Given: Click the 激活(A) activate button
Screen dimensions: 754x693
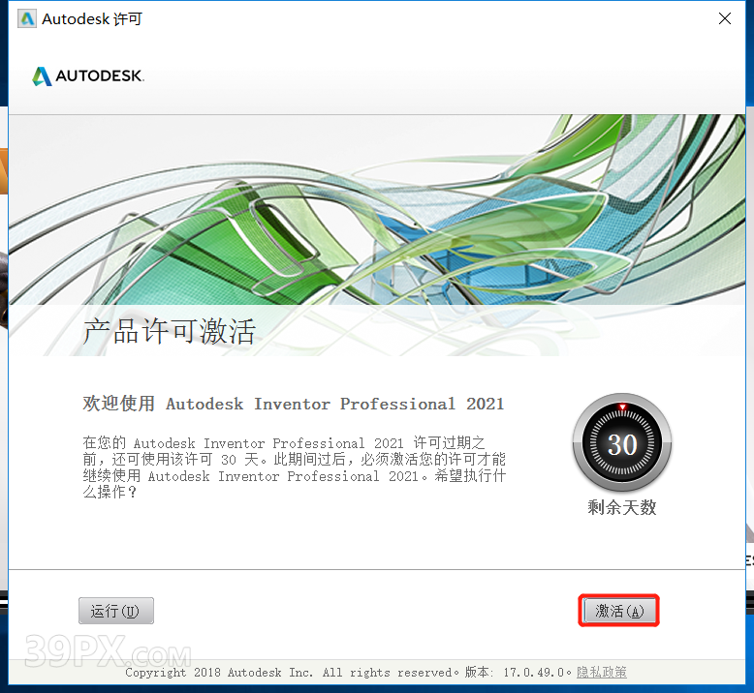Looking at the screenshot, I should point(619,611).
